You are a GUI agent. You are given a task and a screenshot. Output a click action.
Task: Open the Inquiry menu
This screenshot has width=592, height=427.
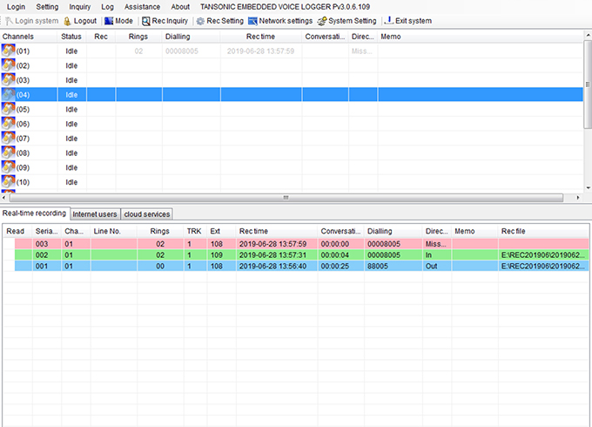click(79, 6)
